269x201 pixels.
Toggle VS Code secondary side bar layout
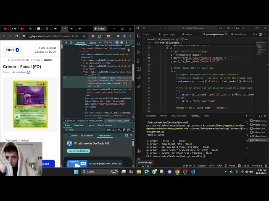coord(242,28)
